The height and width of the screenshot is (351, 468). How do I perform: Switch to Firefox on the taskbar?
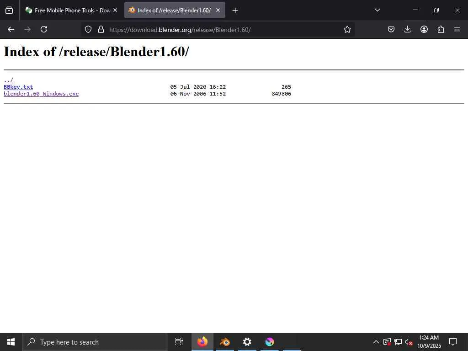pyautogui.click(x=202, y=342)
